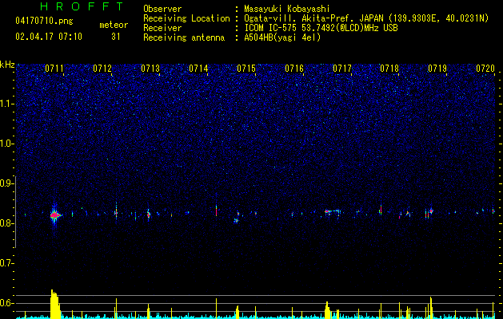503x319 pixels.
Task: Click the meteor count value 31
Action: [116, 37]
